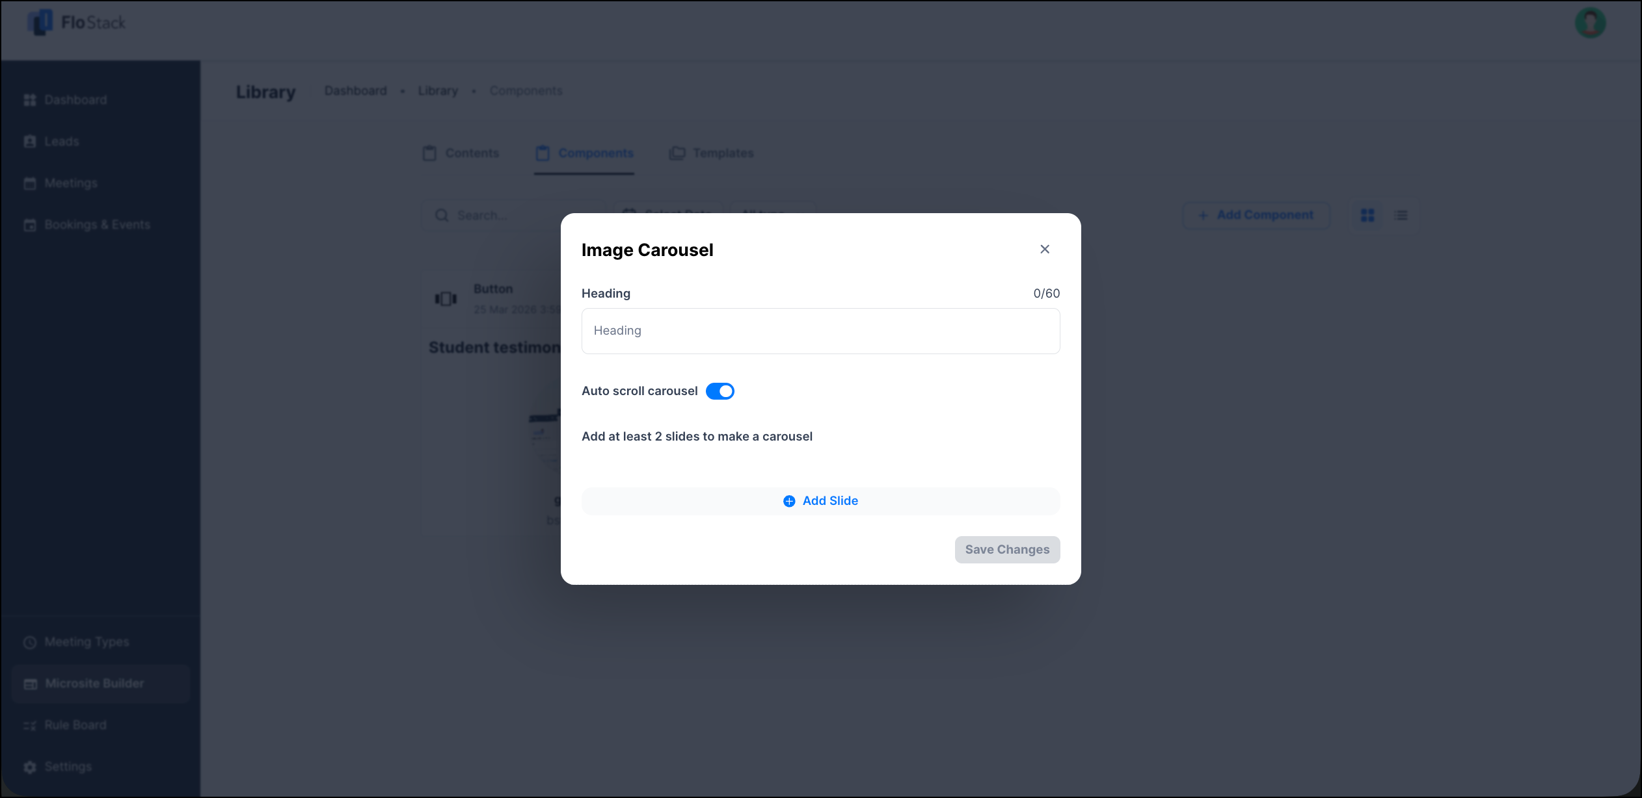Click the FloStack logo
Viewport: 1642px width, 798px height.
pyautogui.click(x=77, y=23)
